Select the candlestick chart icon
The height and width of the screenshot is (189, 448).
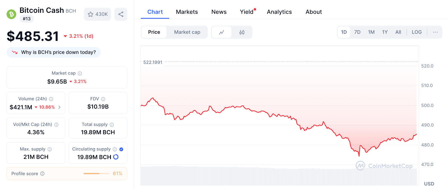[241, 32]
